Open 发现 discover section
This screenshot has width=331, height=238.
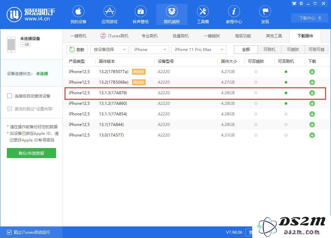265,15
